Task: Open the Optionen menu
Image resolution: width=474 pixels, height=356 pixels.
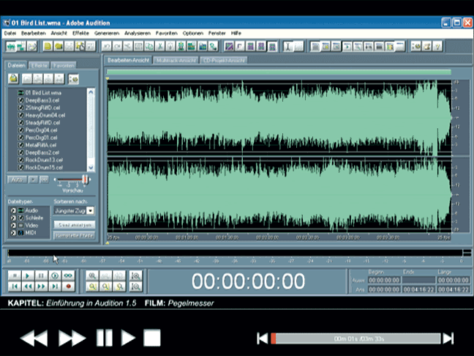Action: click(193, 33)
